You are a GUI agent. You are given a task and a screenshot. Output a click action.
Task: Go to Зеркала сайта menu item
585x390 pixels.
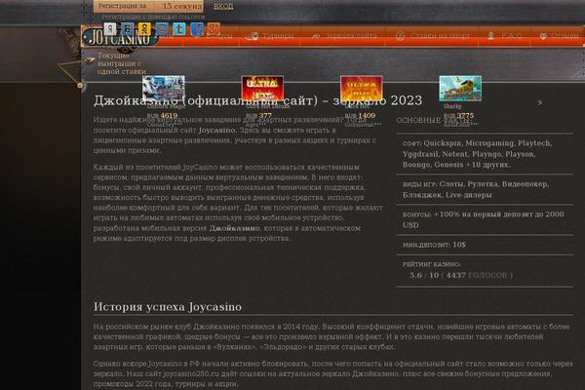tap(351, 36)
